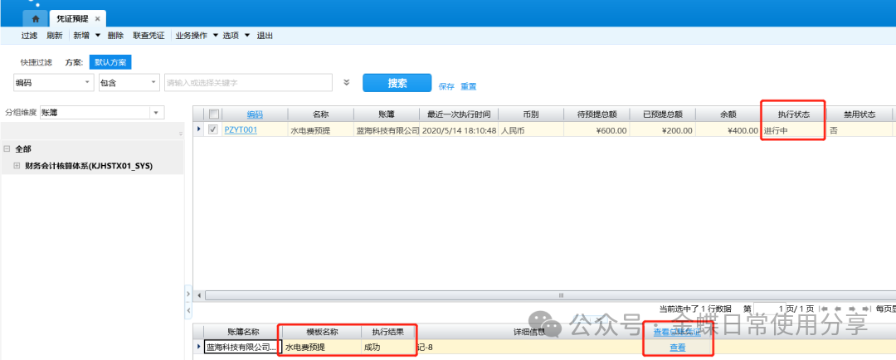
Task: Open the 包含 condition dropdown
Action: coord(153,83)
